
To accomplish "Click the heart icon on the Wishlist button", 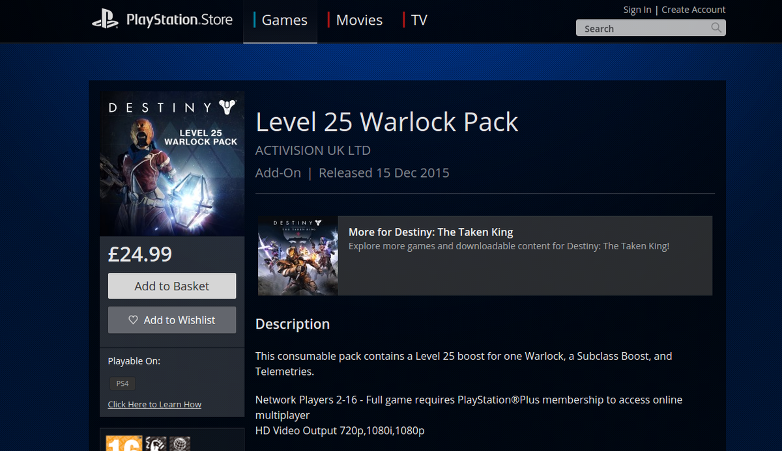I will (x=133, y=320).
